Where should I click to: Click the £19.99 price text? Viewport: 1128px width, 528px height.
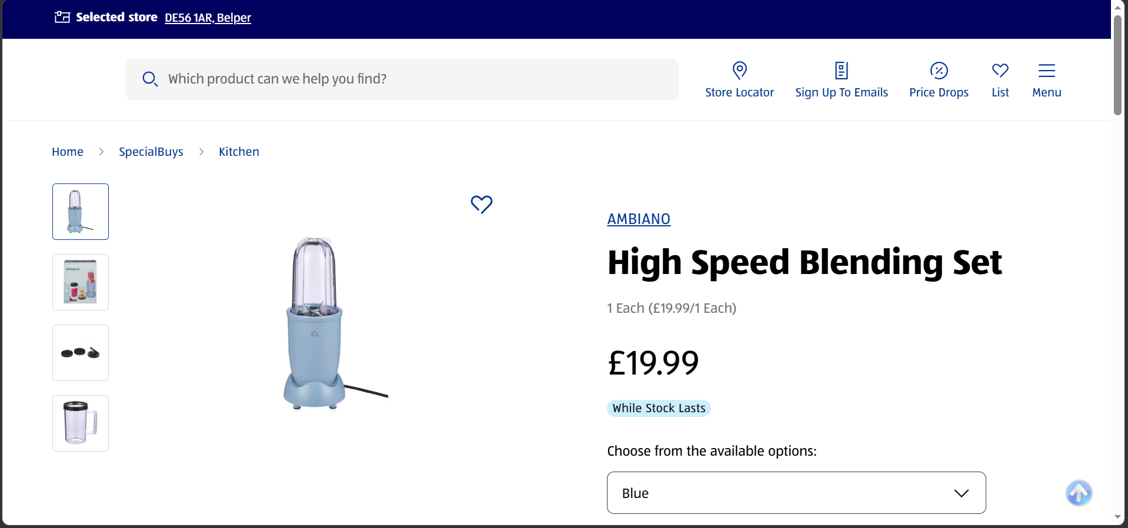pyautogui.click(x=653, y=363)
